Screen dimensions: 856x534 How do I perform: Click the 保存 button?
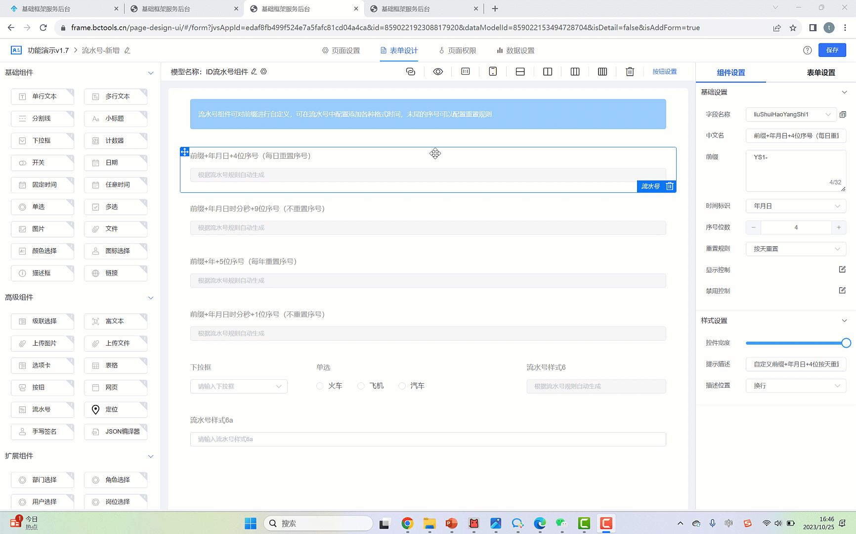point(832,50)
